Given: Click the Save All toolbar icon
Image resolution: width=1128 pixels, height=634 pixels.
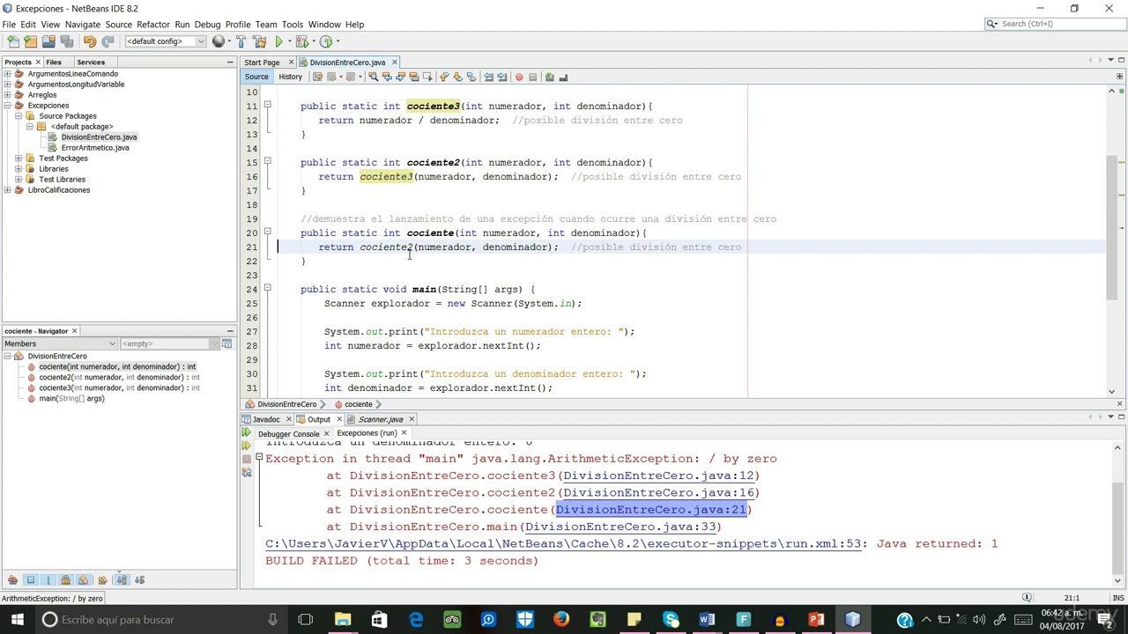Looking at the screenshot, I should (66, 41).
